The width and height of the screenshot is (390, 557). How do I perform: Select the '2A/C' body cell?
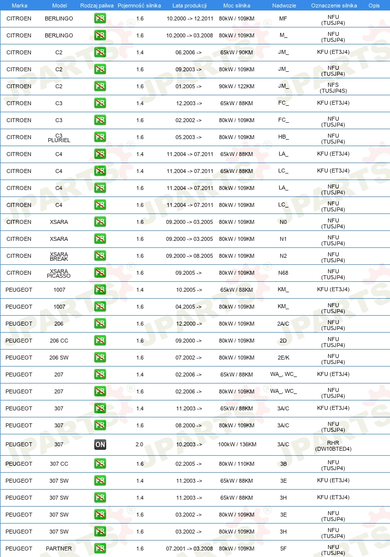pos(283,324)
